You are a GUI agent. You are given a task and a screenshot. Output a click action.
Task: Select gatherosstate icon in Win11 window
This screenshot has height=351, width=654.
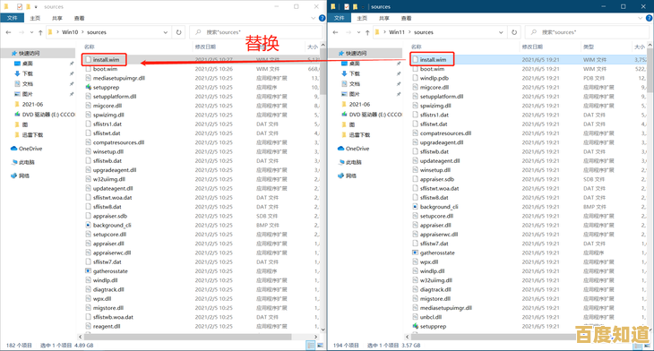coord(416,253)
